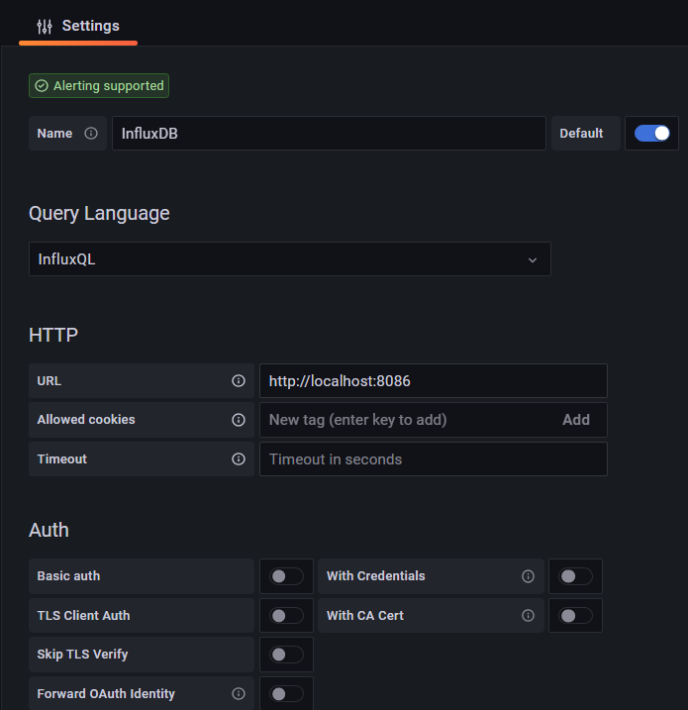Click the With Credentials info icon
Screen dimensions: 688x710
528,576
